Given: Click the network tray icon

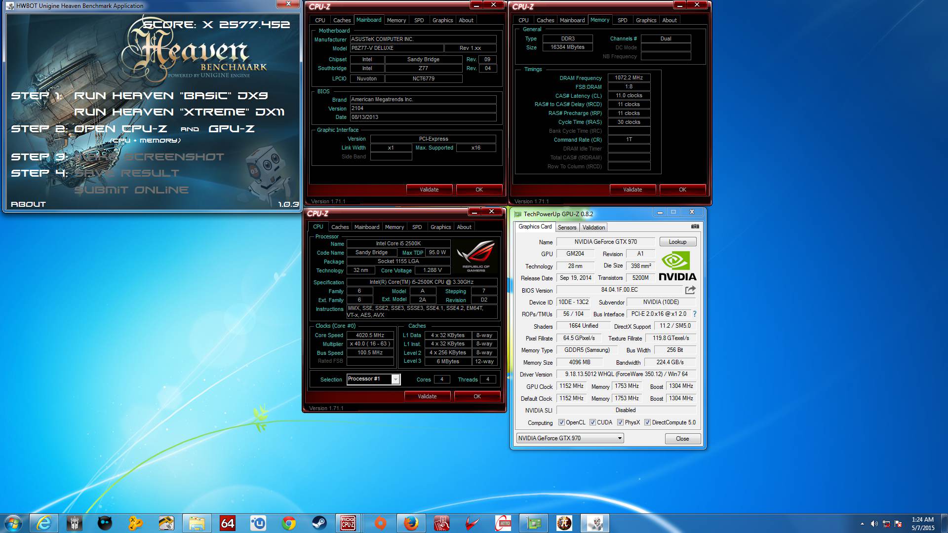Looking at the screenshot, I should pyautogui.click(x=886, y=524).
